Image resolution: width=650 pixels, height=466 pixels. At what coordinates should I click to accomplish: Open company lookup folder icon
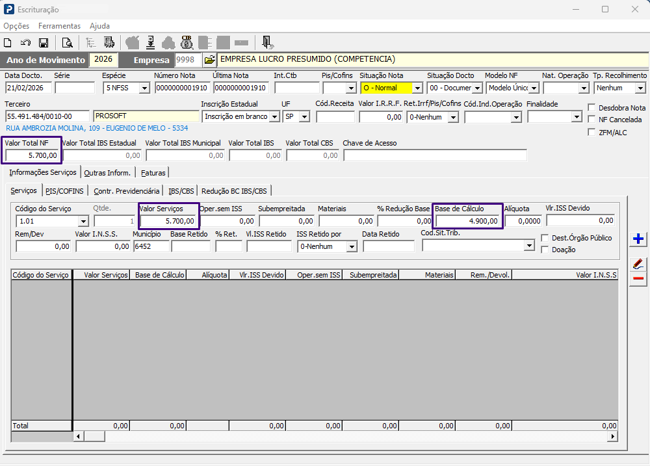210,60
